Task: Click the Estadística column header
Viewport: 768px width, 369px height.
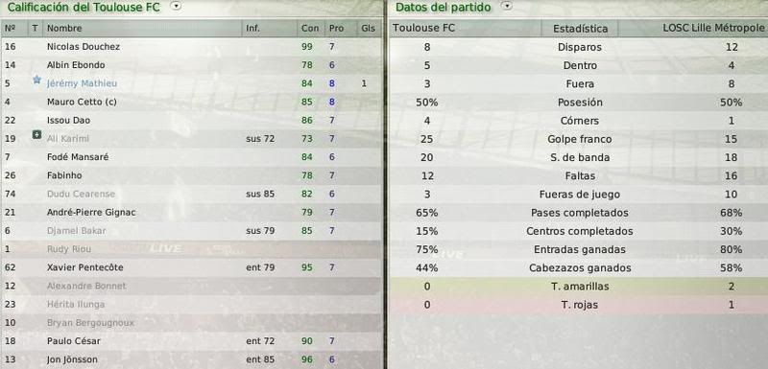Action: 580,29
